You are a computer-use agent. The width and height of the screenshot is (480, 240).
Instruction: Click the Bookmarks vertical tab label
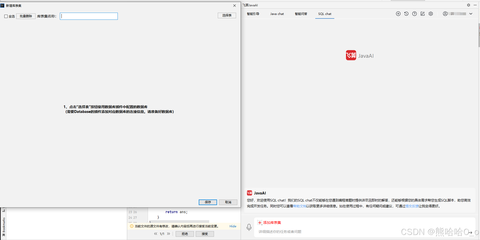pyautogui.click(x=4, y=225)
